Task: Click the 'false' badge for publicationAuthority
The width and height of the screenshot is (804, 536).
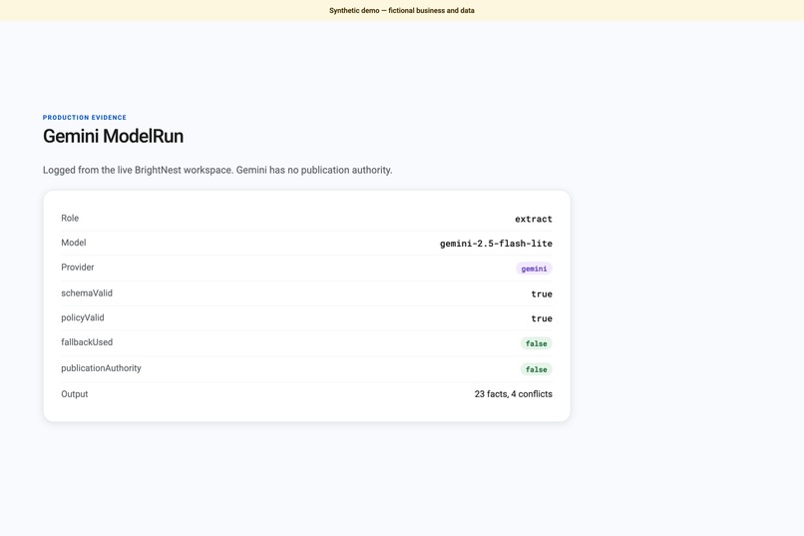Action: [537, 369]
